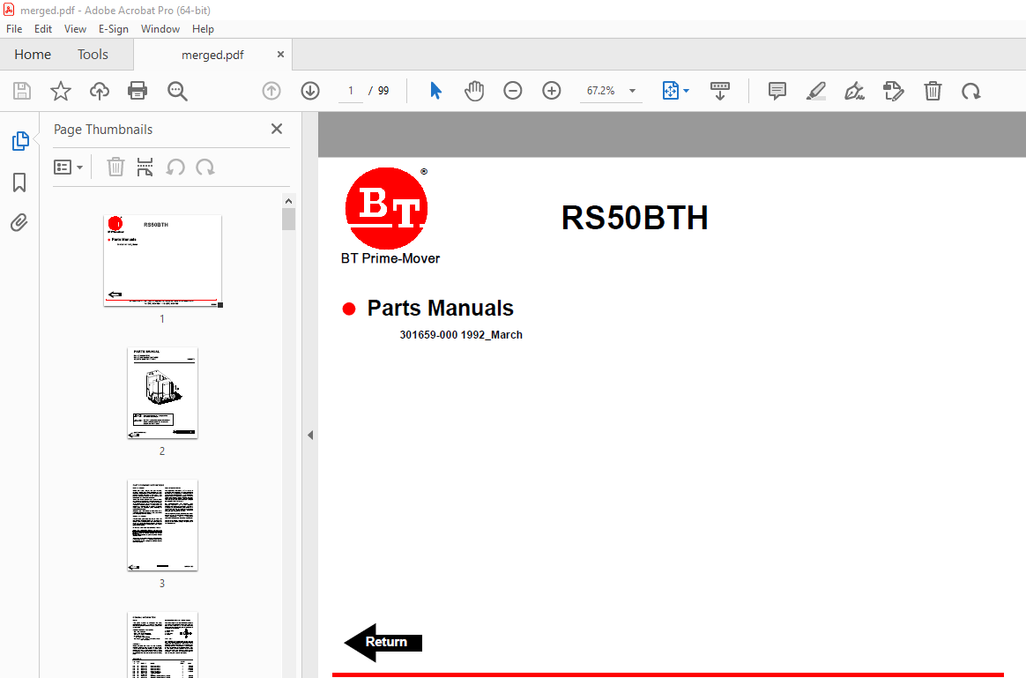Select page 2 thumbnail

coord(162,392)
